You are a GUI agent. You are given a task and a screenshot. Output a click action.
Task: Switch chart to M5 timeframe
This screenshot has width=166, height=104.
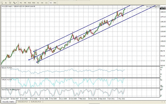[x=25, y=3]
